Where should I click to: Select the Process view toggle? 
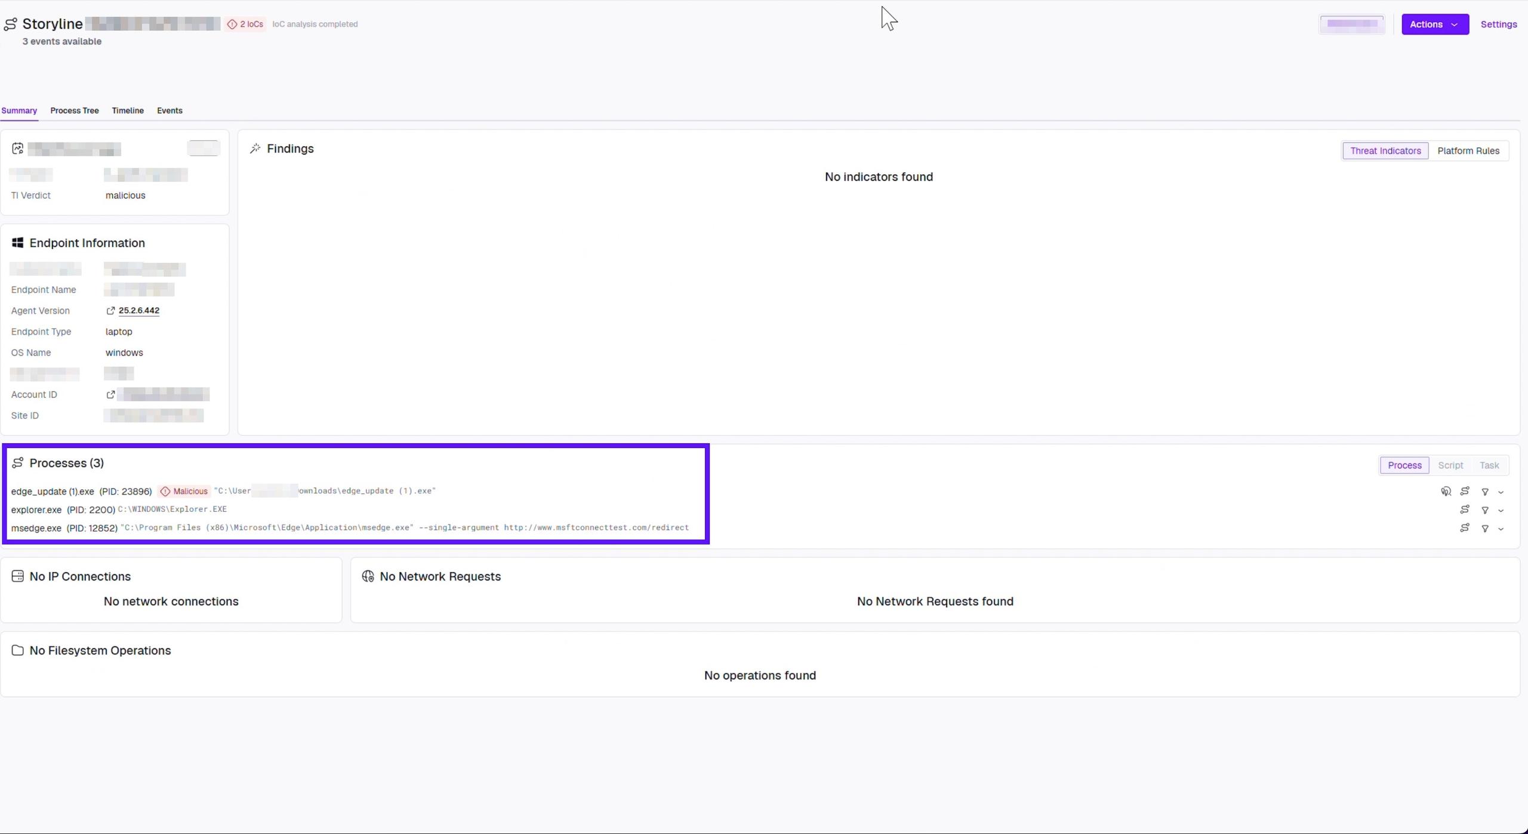[1404, 465]
